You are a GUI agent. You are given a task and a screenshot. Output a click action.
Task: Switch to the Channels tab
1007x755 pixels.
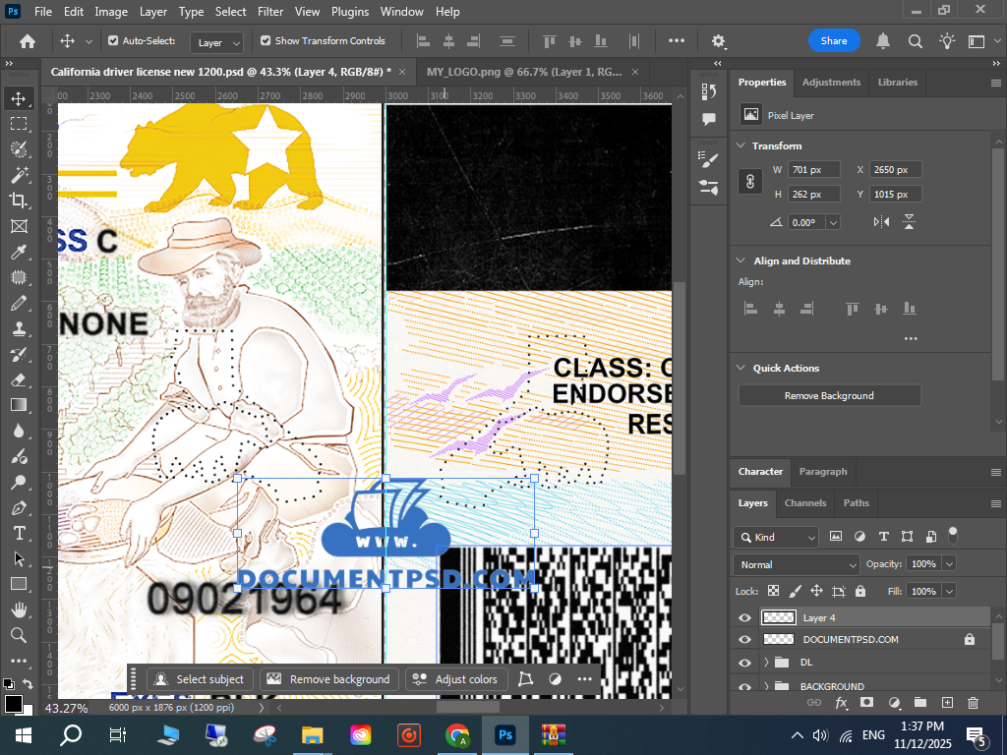click(804, 503)
